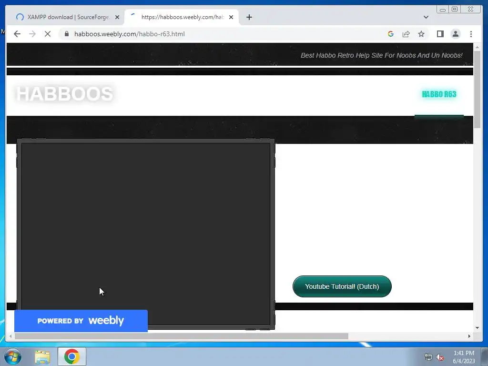
Task: Open the Chrome profile menu
Action: (x=455, y=34)
